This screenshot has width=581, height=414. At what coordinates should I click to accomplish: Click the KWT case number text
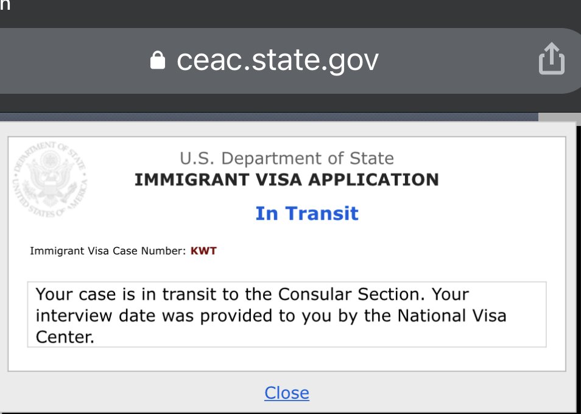[203, 251]
